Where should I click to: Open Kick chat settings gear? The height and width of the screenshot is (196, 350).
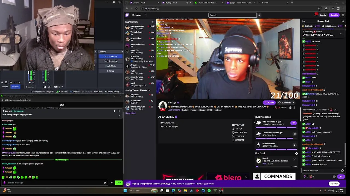[112, 183]
